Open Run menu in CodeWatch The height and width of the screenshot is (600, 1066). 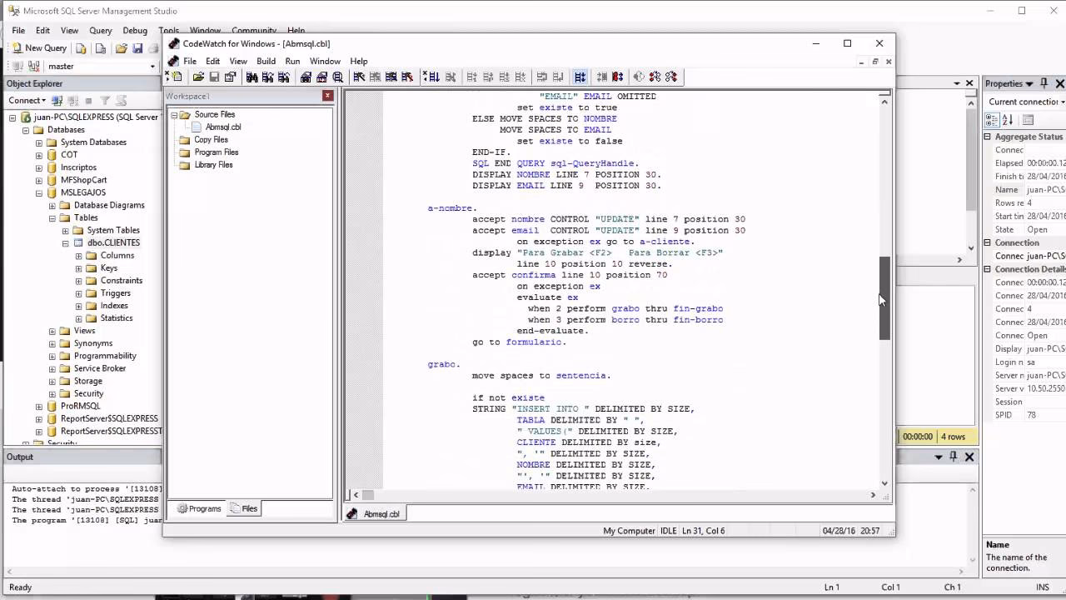(x=292, y=61)
